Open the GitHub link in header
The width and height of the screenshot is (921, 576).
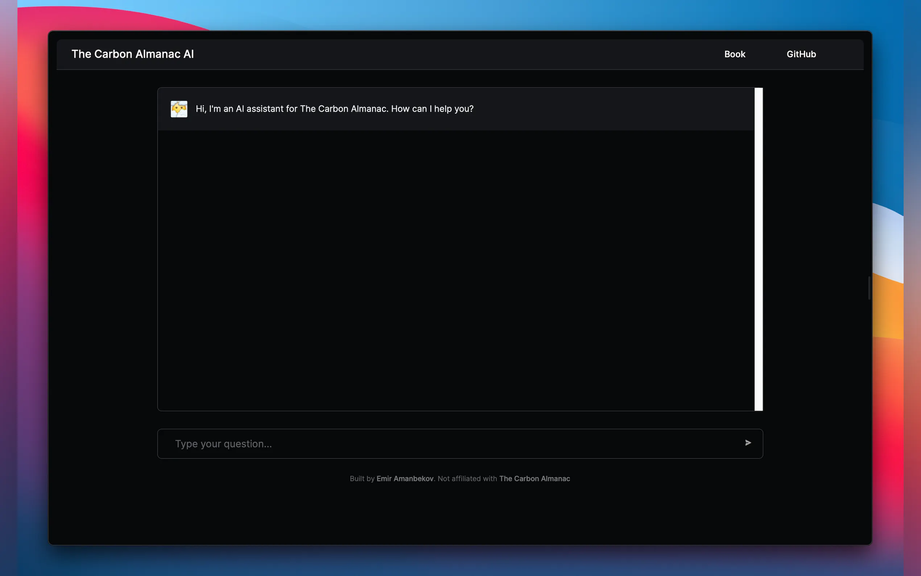tap(801, 54)
